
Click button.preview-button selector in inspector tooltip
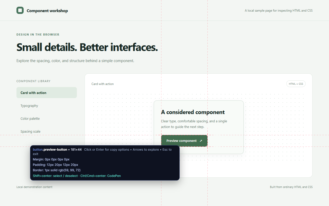coord(50,150)
